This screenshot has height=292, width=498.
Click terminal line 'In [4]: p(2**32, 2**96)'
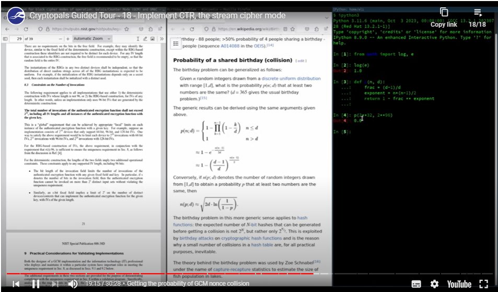363,115
